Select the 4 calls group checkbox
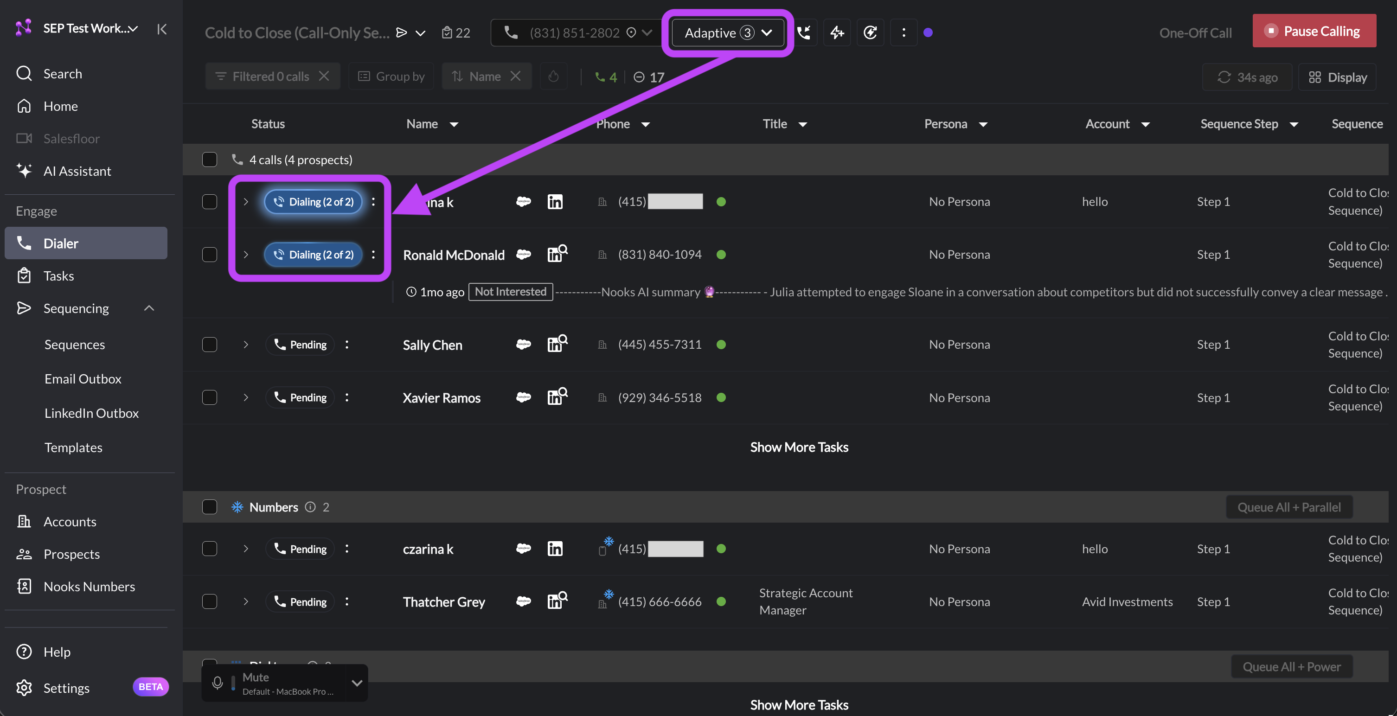This screenshot has height=716, width=1397. tap(209, 160)
